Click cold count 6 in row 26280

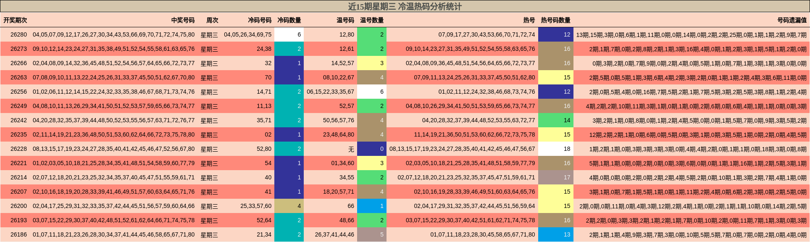click(289, 34)
